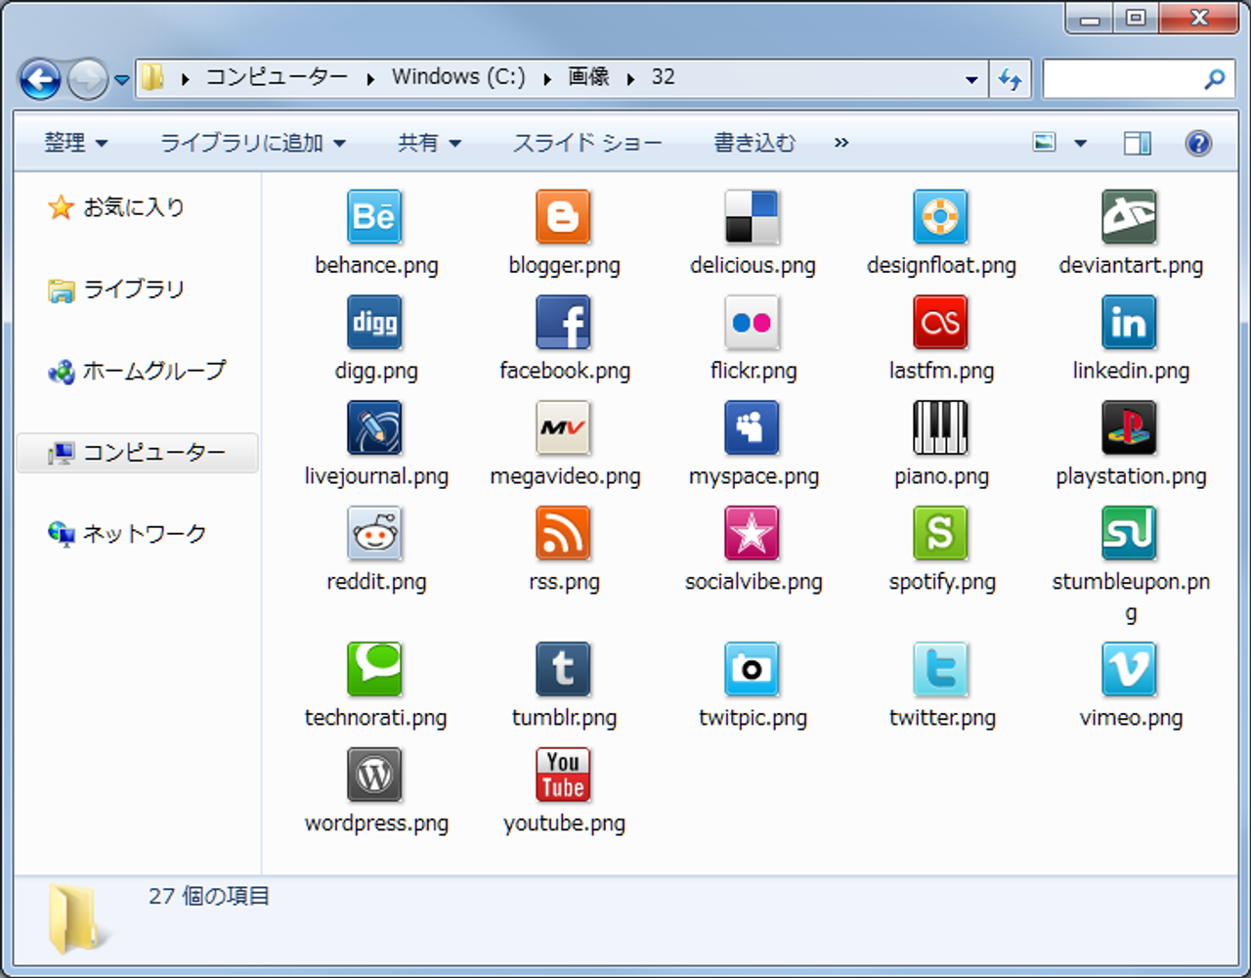Start スライド ショー
Viewport: 1251px width, 978px height.
587,143
